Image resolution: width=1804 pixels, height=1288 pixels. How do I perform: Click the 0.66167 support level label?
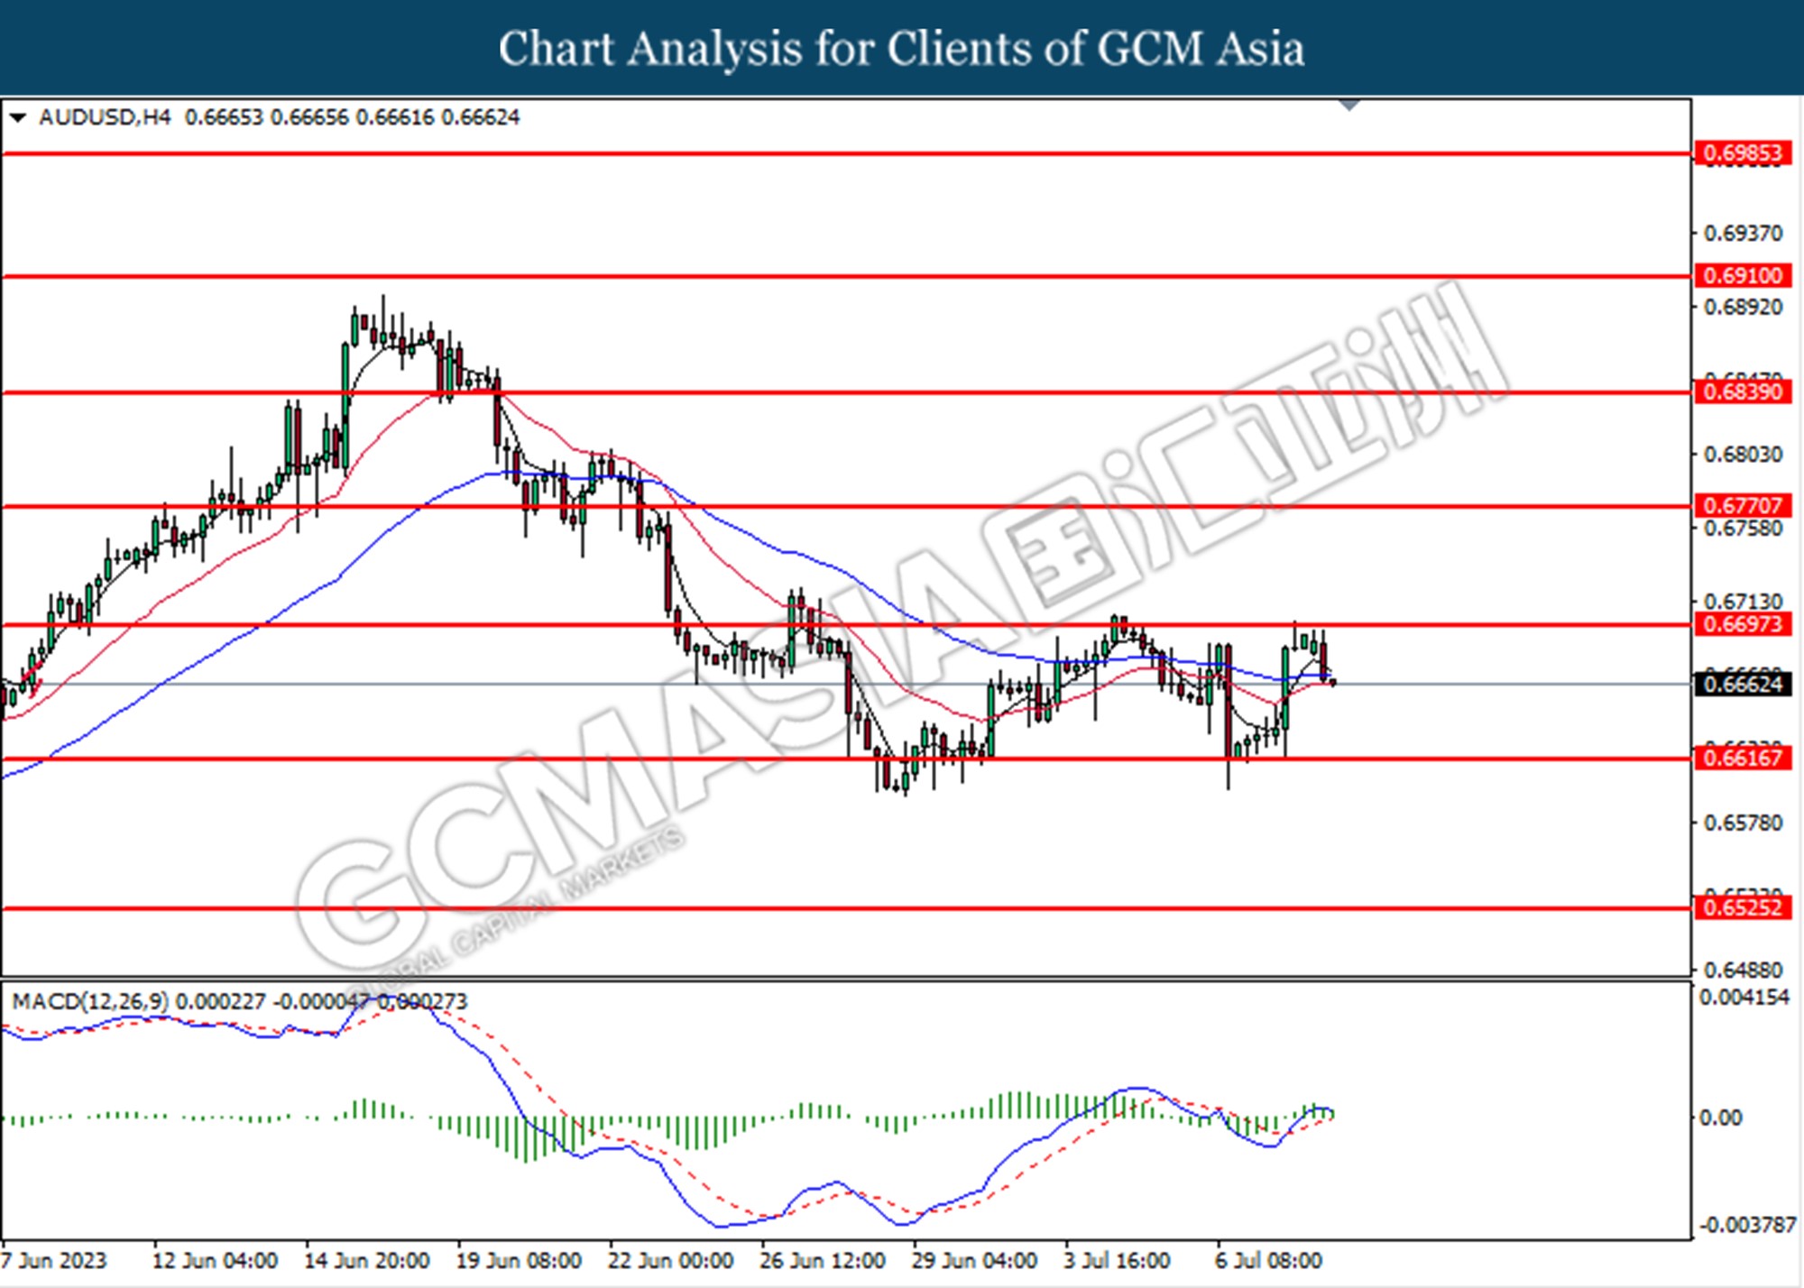pos(1743,758)
